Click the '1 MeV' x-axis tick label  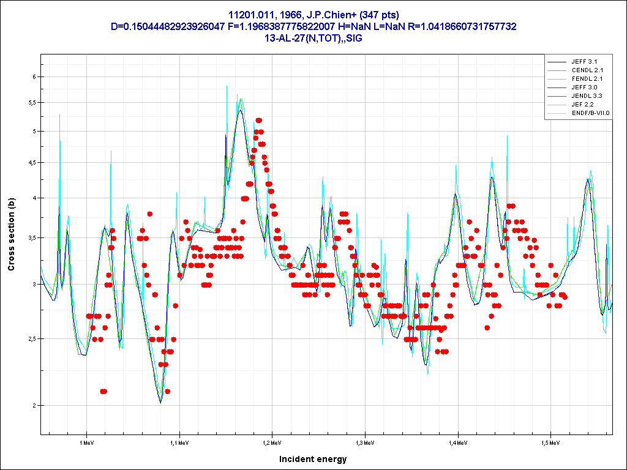coord(86,442)
